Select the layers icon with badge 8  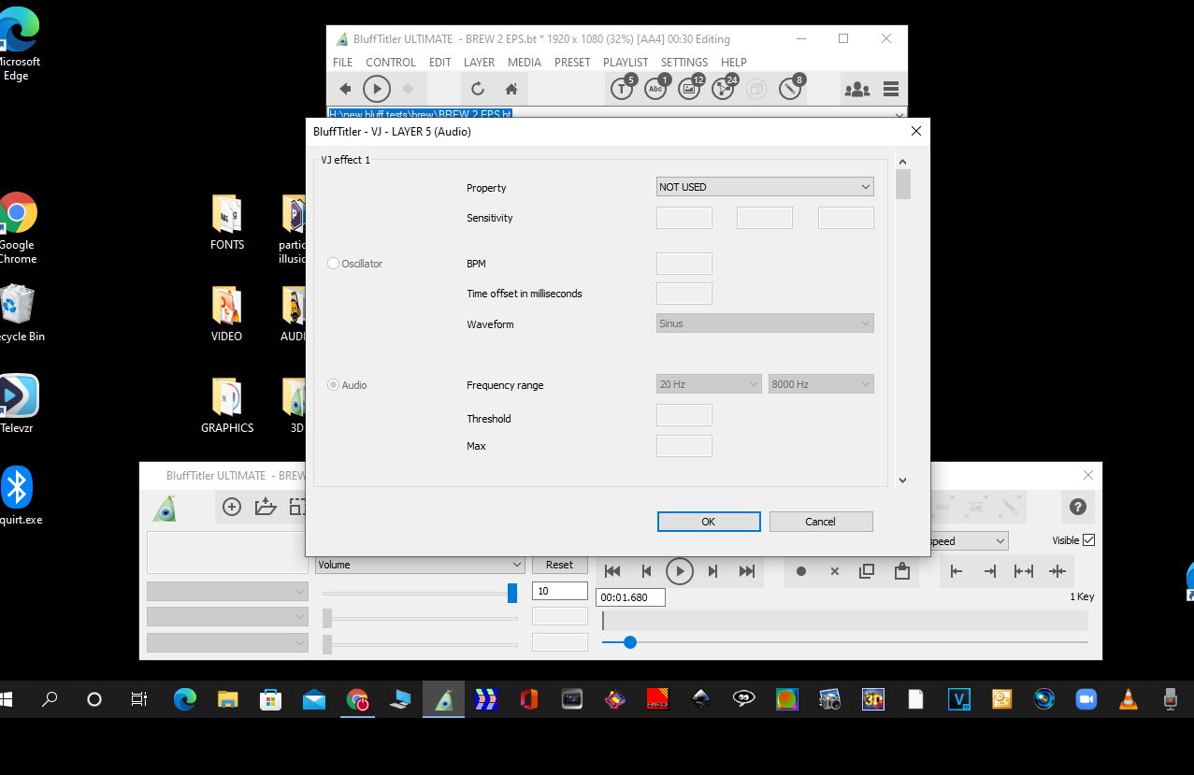(x=791, y=88)
